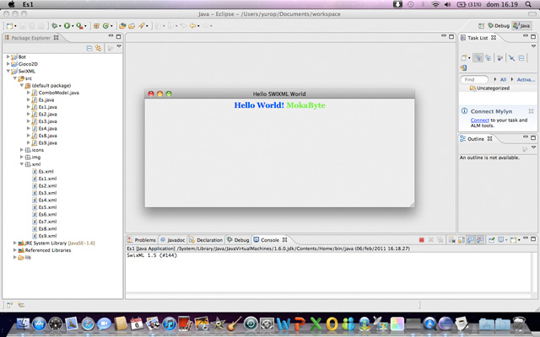Click the Open Console icon

point(514,240)
